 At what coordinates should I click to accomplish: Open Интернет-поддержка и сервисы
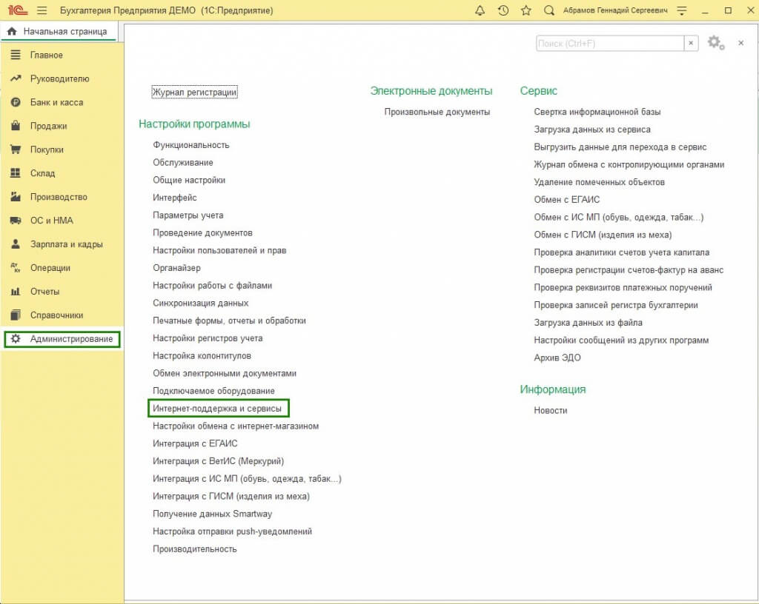pyautogui.click(x=217, y=409)
